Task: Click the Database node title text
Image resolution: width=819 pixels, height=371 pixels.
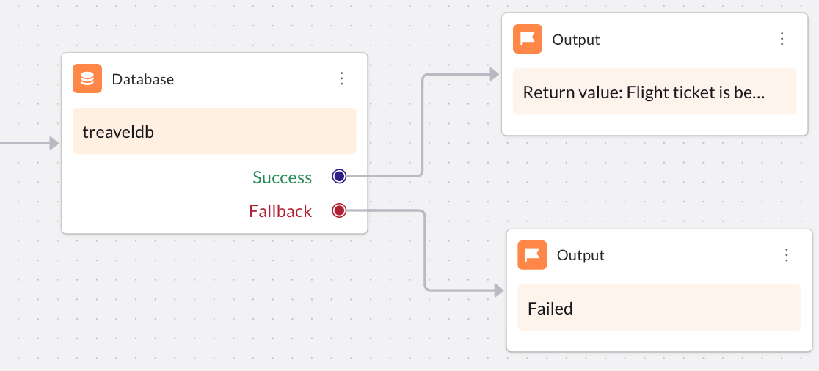Action: (142, 79)
